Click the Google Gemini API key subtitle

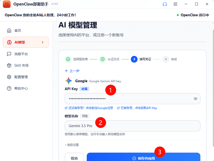(105, 81)
